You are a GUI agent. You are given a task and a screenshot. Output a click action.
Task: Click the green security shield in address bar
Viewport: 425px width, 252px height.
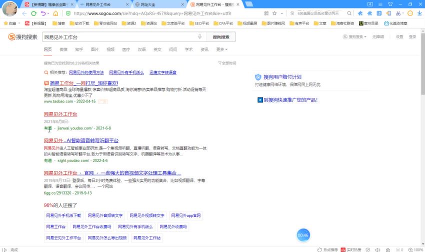point(68,13)
